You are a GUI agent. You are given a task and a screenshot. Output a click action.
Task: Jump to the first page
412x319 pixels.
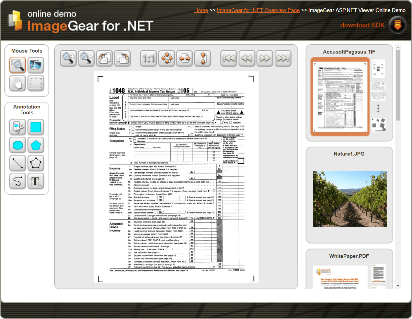pyautogui.click(x=229, y=58)
